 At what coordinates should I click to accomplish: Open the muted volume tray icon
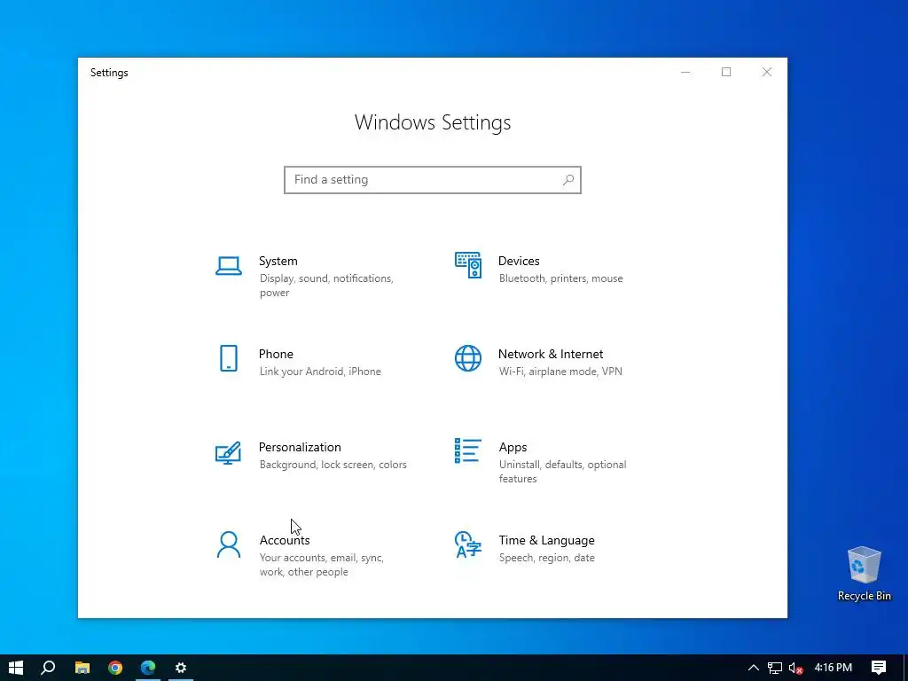[x=795, y=668]
